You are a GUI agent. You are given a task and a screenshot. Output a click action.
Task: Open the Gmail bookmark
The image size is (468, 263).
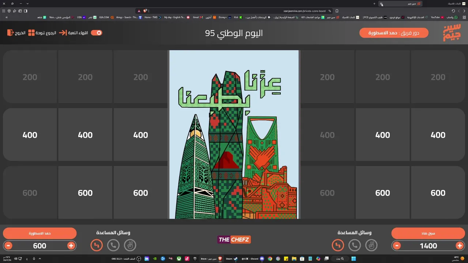[198, 17]
